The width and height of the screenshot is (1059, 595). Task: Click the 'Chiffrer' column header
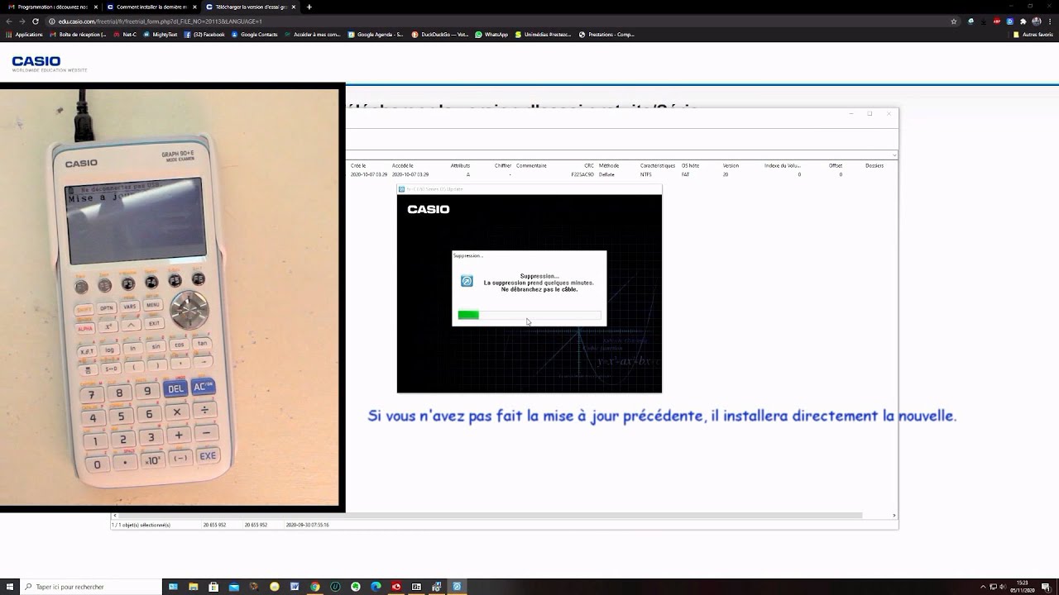503,165
